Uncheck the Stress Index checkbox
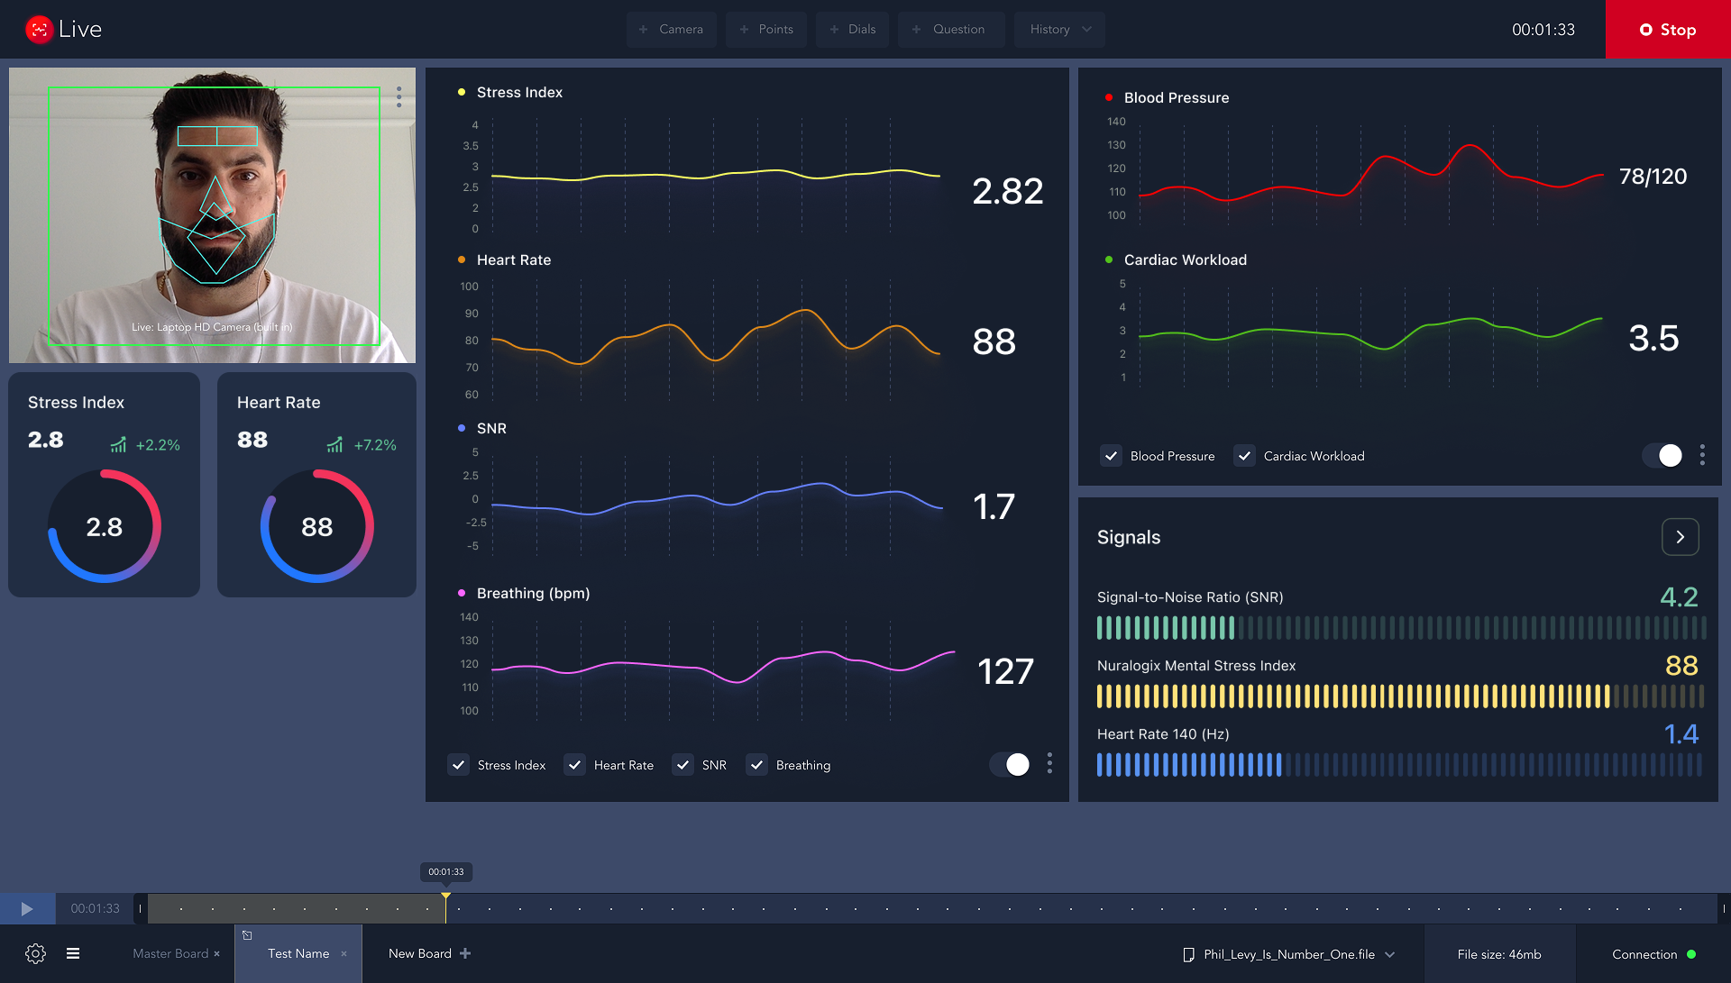1731x983 pixels. click(459, 765)
